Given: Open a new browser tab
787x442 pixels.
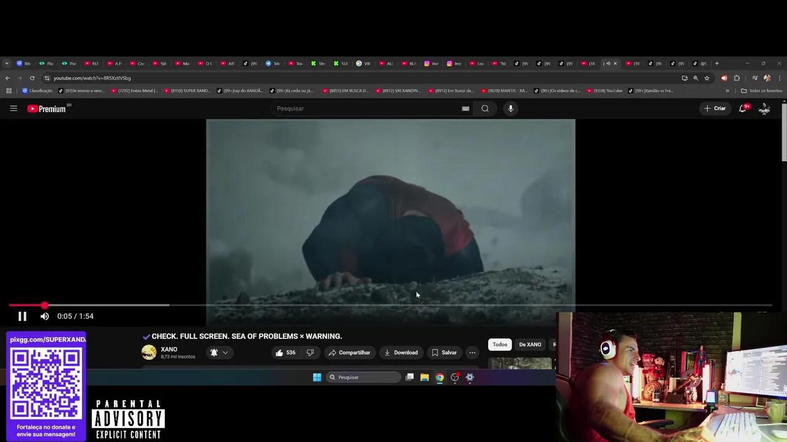Looking at the screenshot, I should (x=717, y=63).
